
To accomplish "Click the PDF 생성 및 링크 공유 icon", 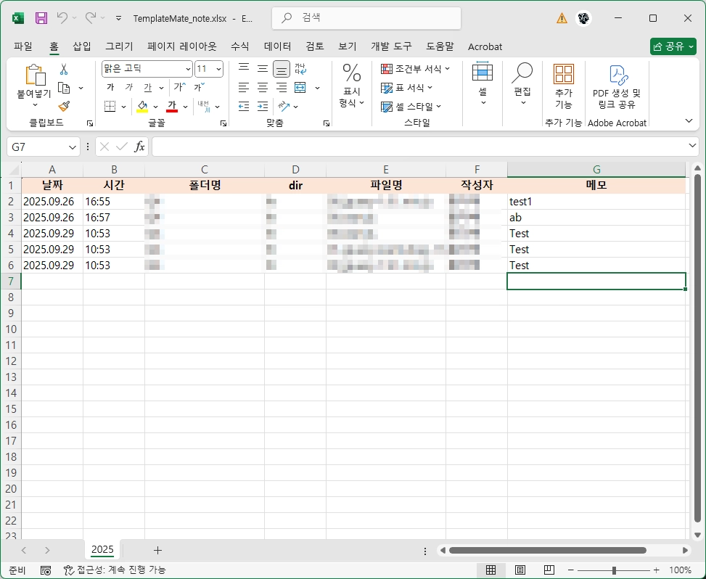I will click(x=617, y=86).
